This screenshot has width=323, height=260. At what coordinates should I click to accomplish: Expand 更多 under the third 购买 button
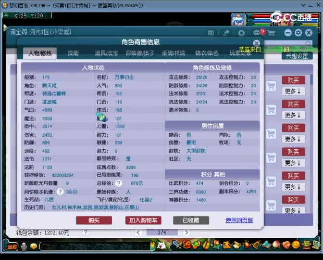pyautogui.click(x=293, y=139)
